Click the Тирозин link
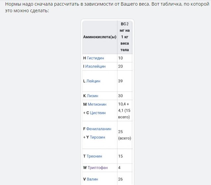 tap(98, 137)
